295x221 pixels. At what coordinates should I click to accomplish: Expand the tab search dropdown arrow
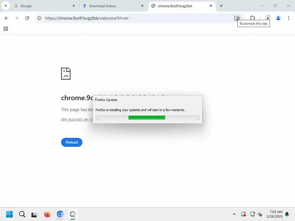(6, 6)
